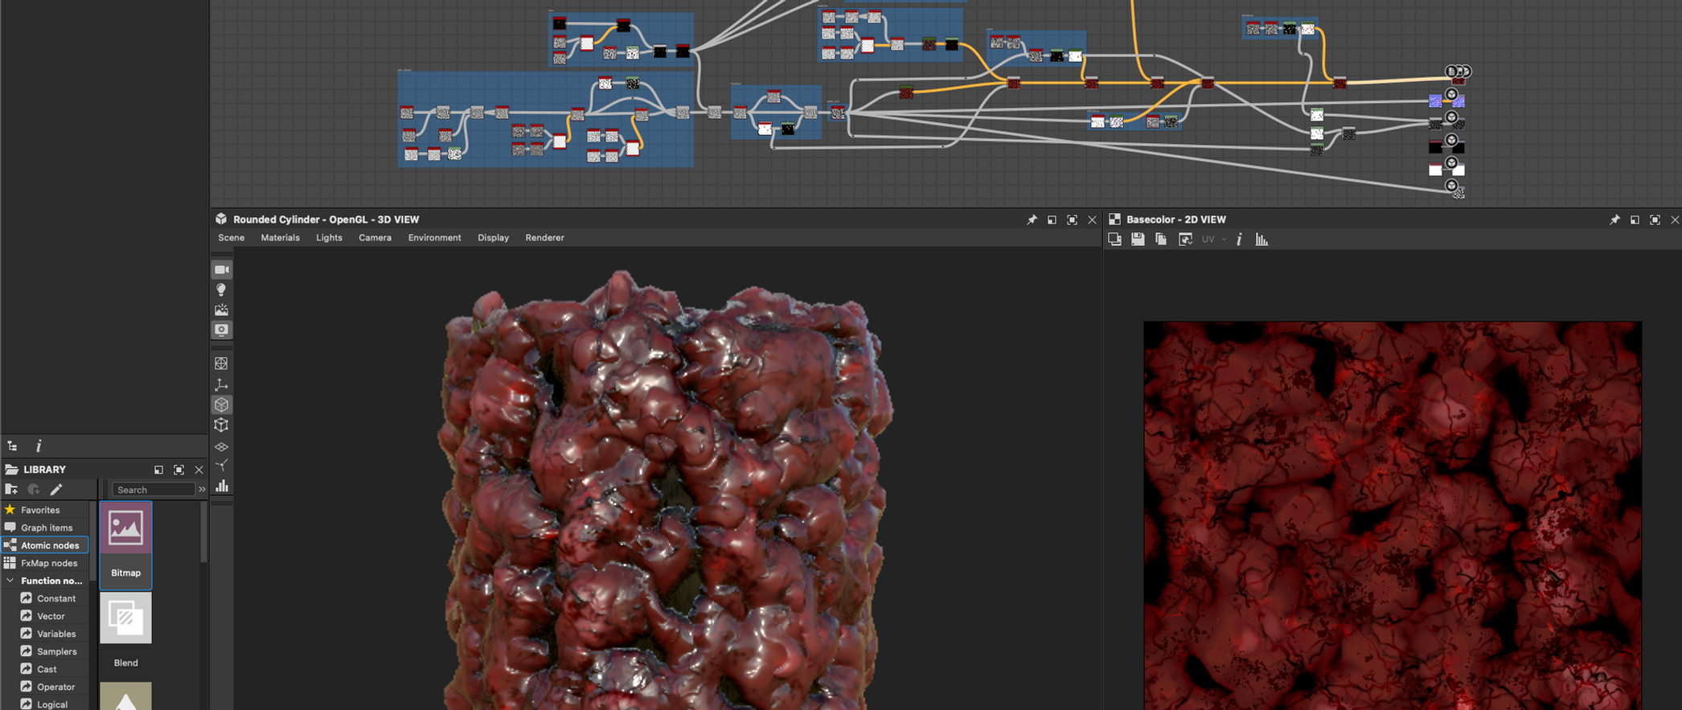
Task: Click the image dropdown icon in 2D view toolbar
Action: click(1185, 239)
